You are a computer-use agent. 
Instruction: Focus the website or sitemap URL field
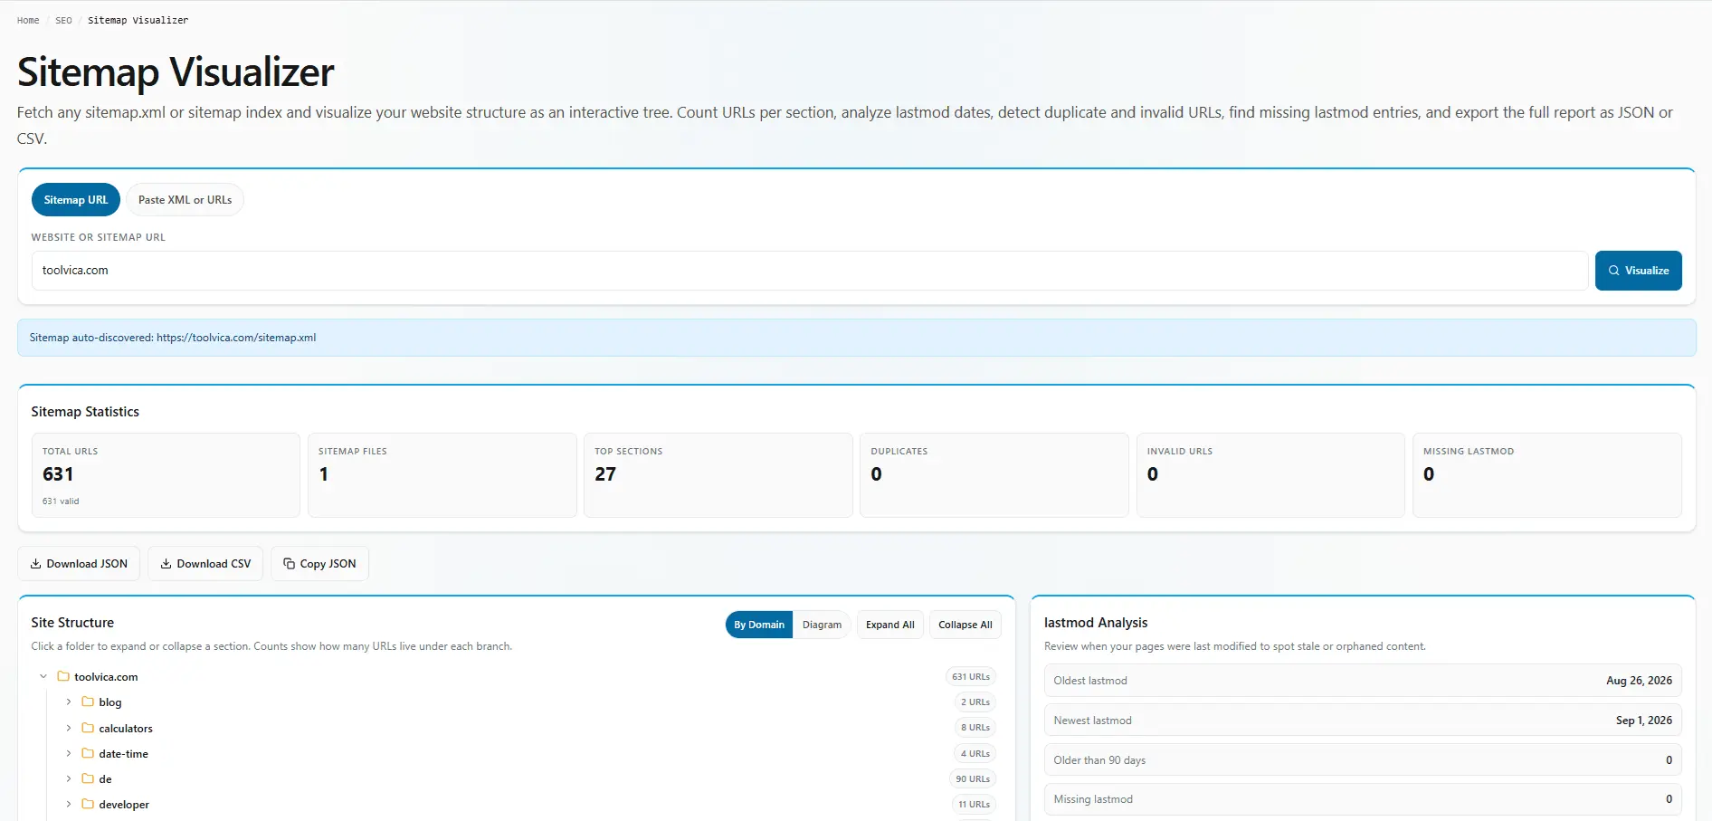(x=810, y=271)
